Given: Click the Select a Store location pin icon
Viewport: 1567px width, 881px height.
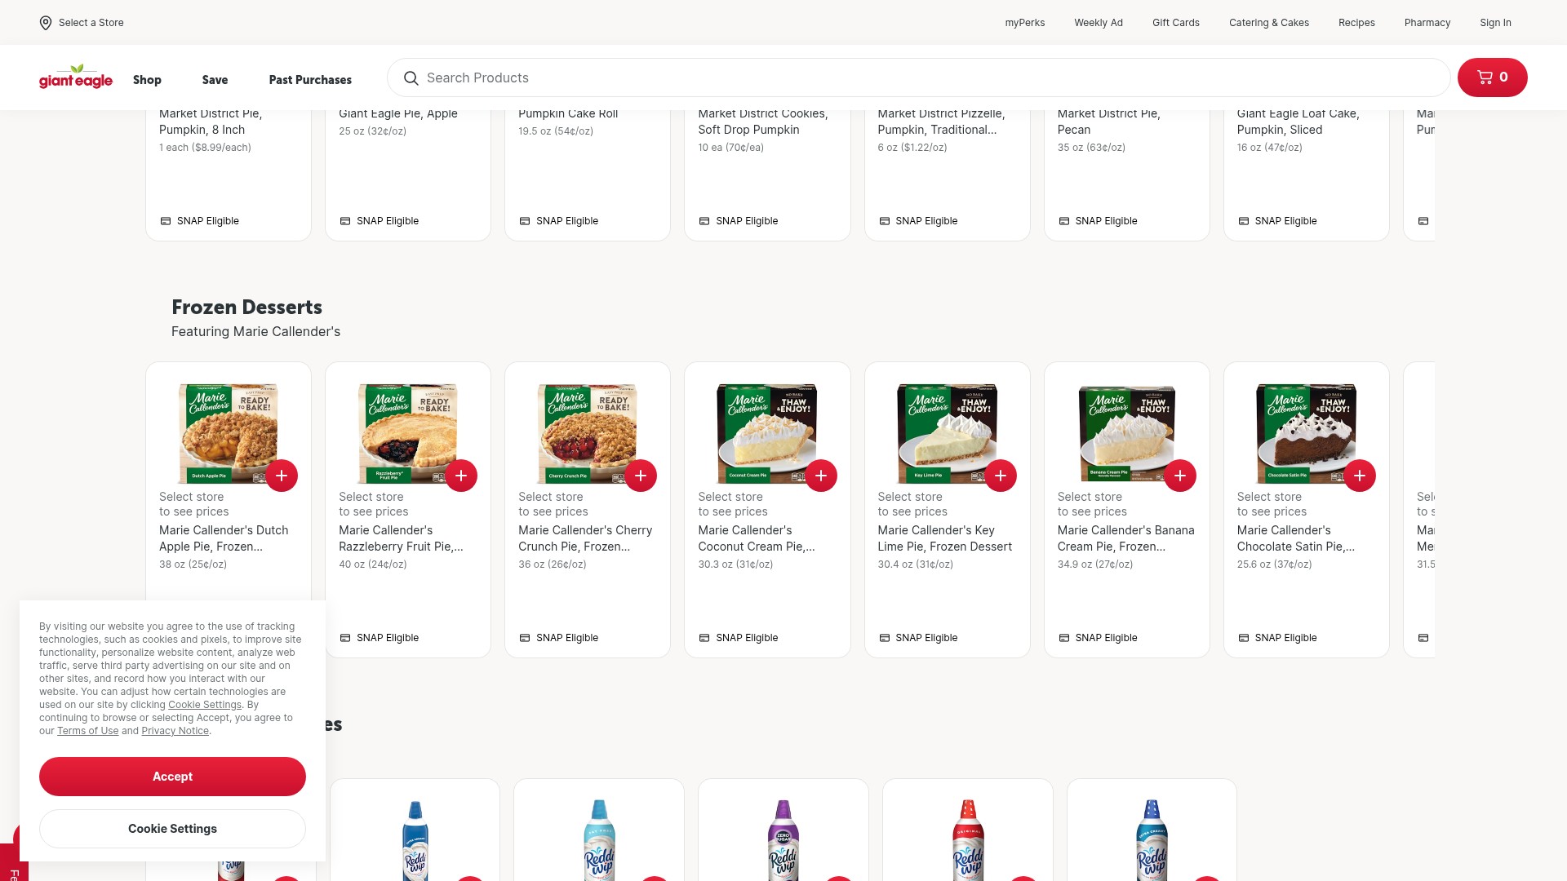Looking at the screenshot, I should coord(46,23).
